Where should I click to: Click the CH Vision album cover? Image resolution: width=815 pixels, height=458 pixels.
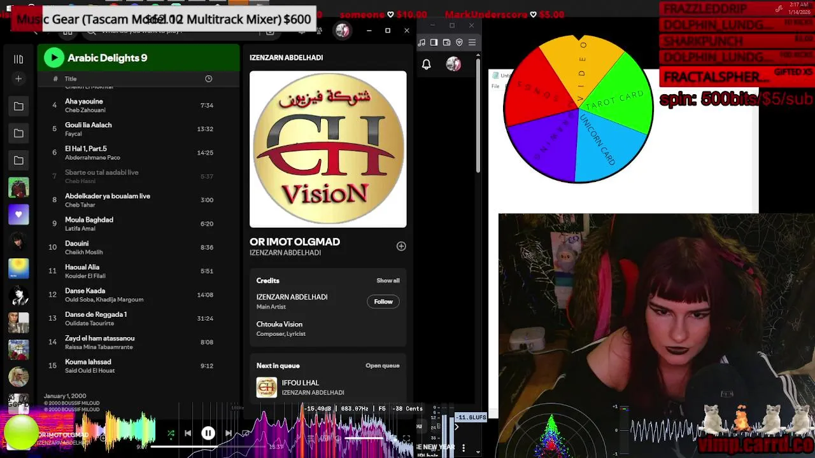(328, 149)
